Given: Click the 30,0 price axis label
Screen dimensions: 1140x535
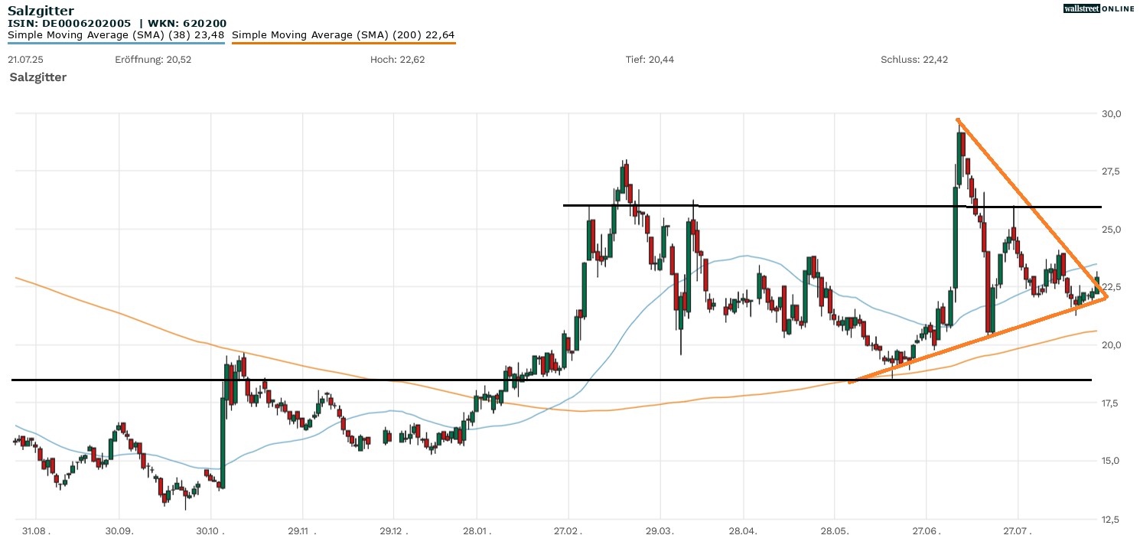Looking at the screenshot, I should (x=1111, y=114).
